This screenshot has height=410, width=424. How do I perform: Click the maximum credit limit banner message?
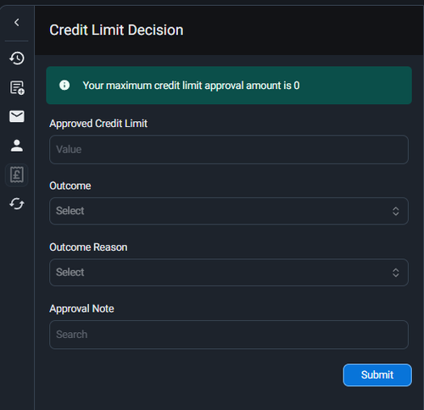click(191, 86)
